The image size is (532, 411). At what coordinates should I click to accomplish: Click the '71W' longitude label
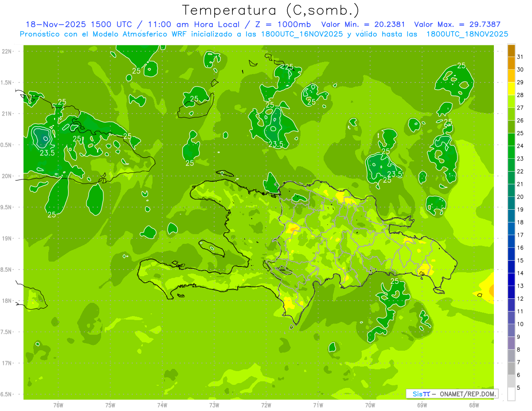[318, 405]
